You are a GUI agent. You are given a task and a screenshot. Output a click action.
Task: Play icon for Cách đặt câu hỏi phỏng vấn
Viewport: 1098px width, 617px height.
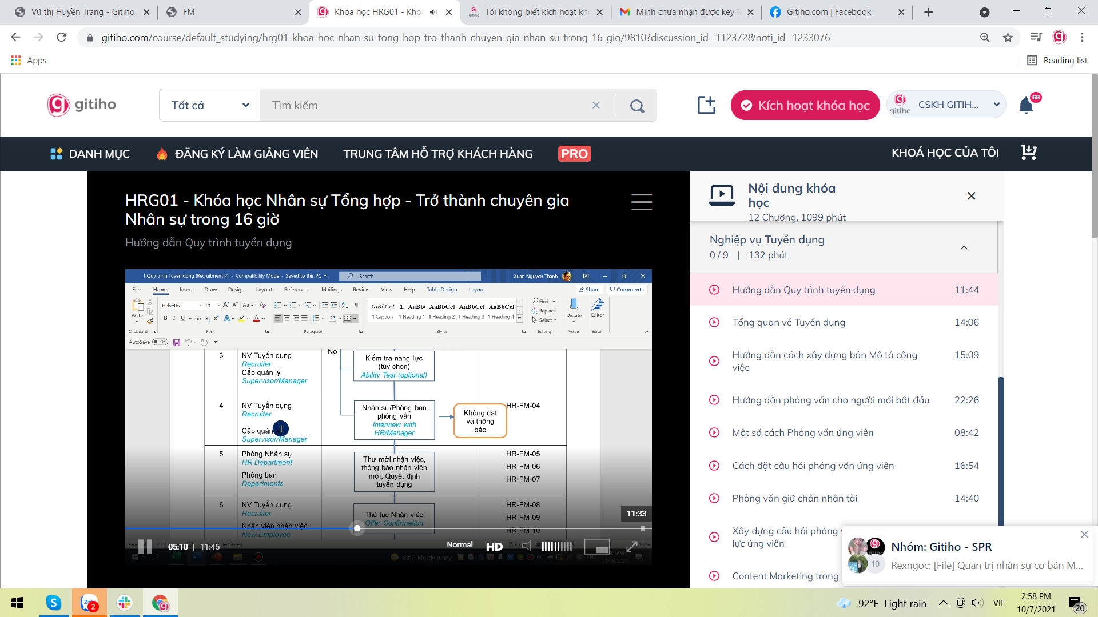714,466
